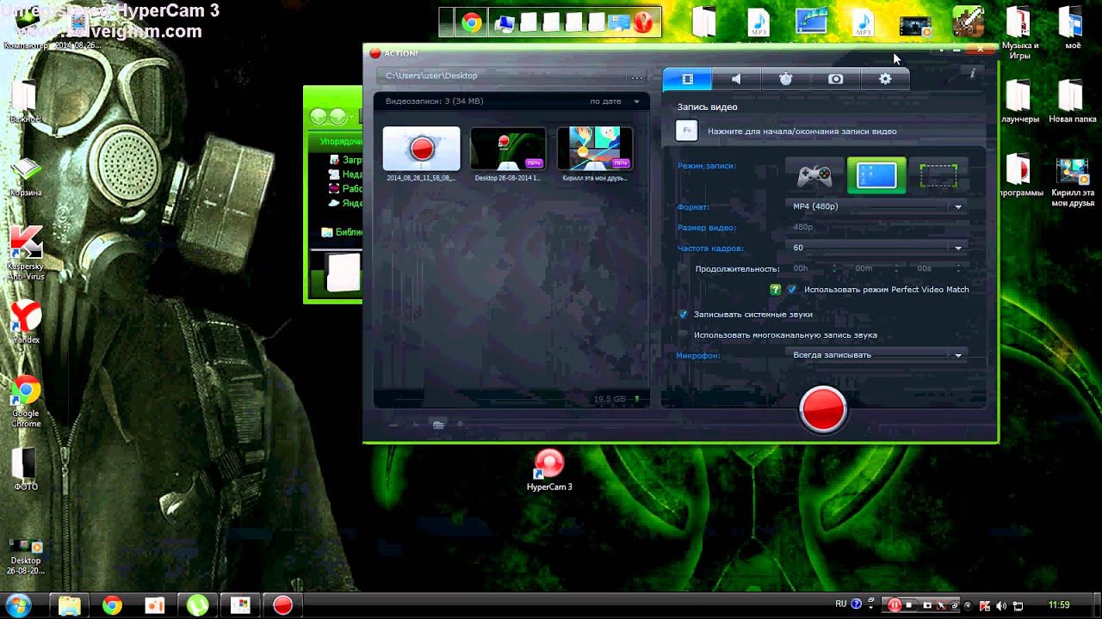1102x619 pixels.
Task: Click the duration minutes '00m' field
Action: point(864,269)
